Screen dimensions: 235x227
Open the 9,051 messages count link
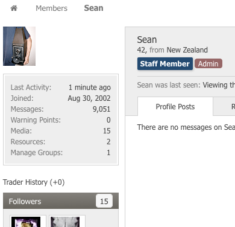click(x=101, y=109)
